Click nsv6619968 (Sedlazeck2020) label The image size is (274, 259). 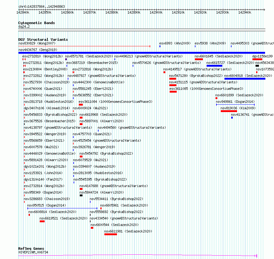pyautogui.click(x=103, y=115)
